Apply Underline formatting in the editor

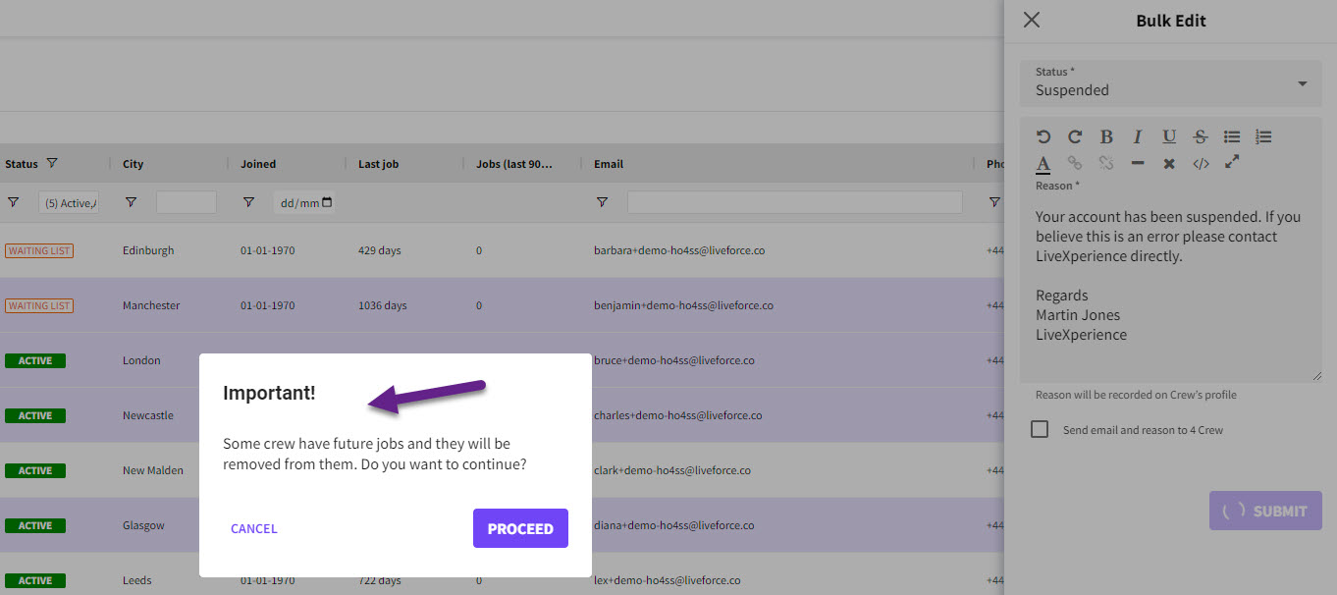1169,137
